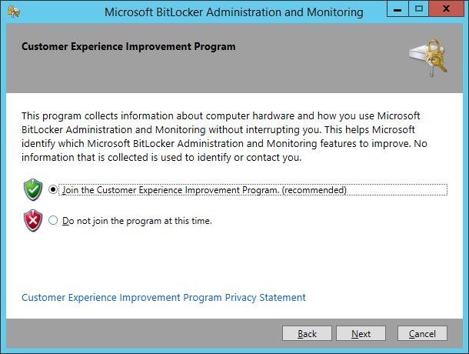Viewport: 469px width, 354px height.
Task: Click the window title 'Microsoft BitLocker Administration and Monitoring'
Action: click(x=234, y=12)
